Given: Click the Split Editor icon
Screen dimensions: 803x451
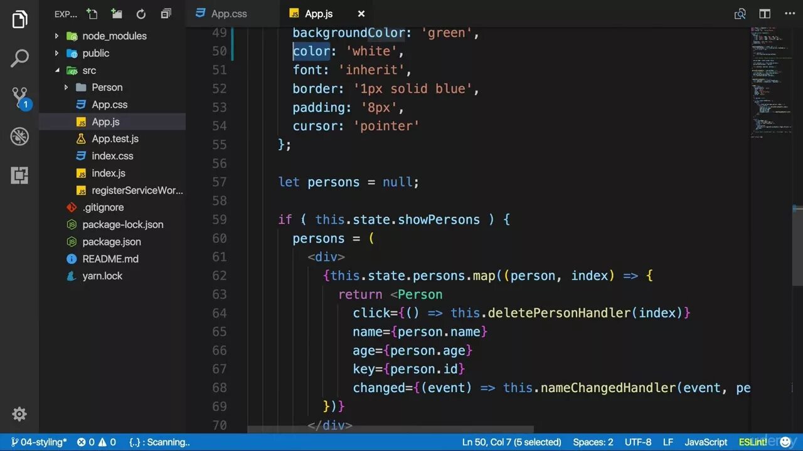Looking at the screenshot, I should (765, 14).
